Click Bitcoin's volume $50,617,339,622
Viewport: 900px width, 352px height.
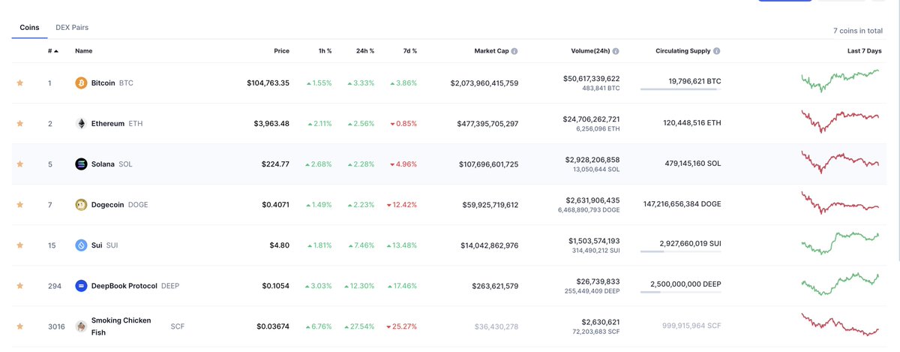pos(591,78)
